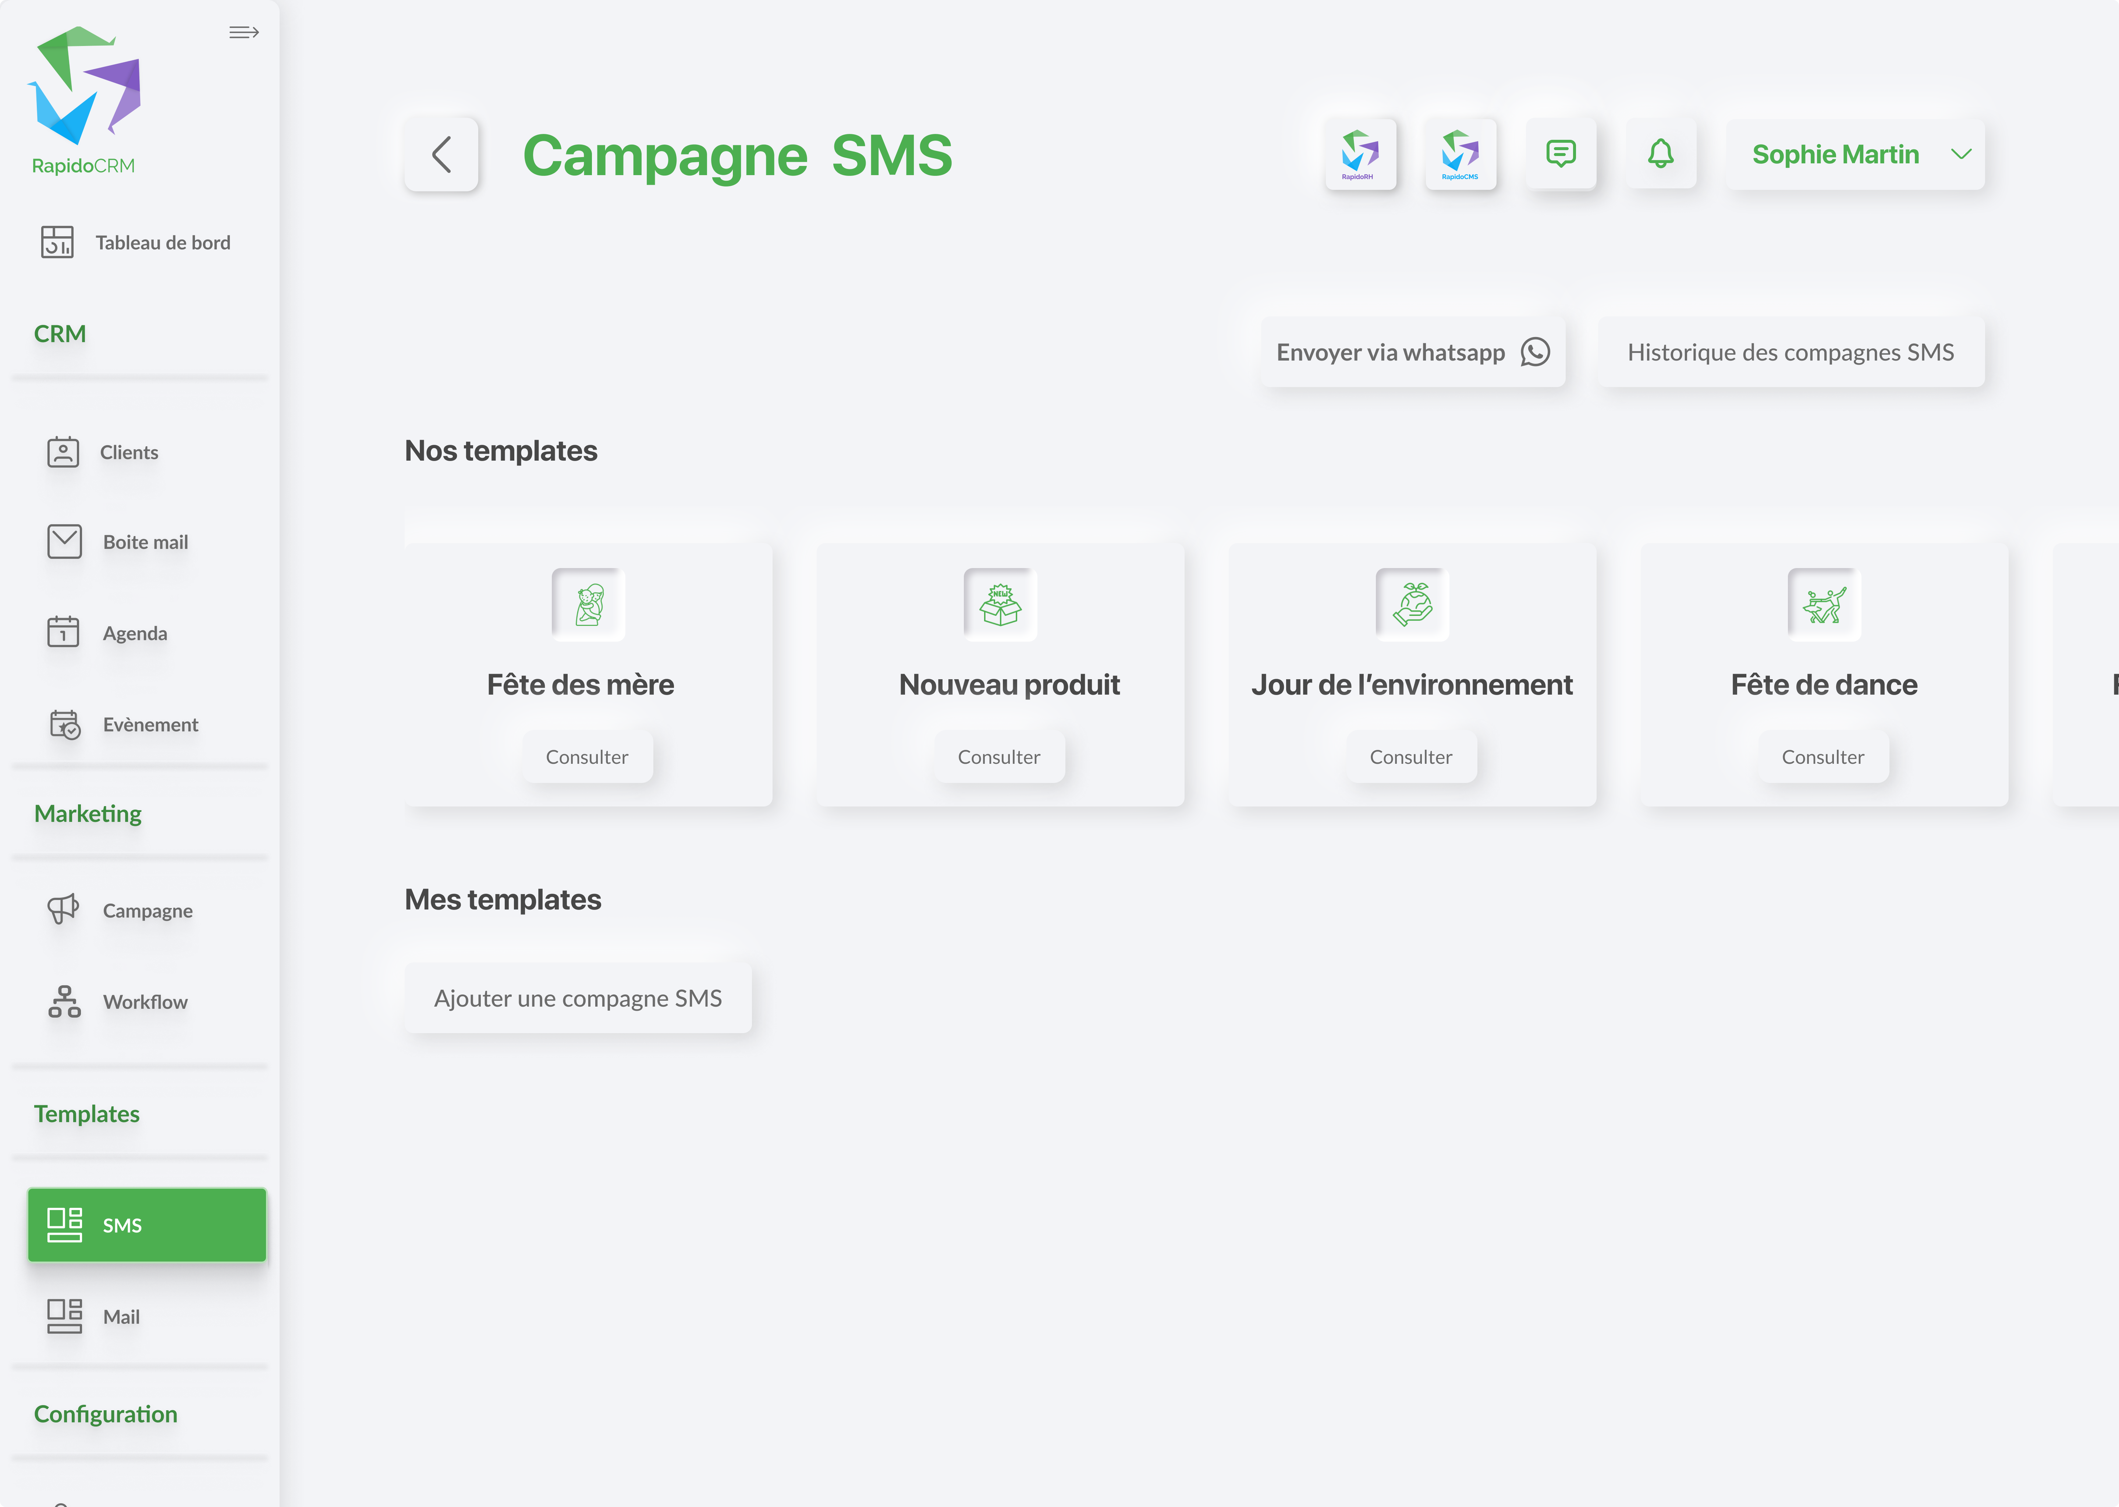The width and height of the screenshot is (2119, 1507).
Task: Open the messages chat icon
Action: tap(1561, 154)
